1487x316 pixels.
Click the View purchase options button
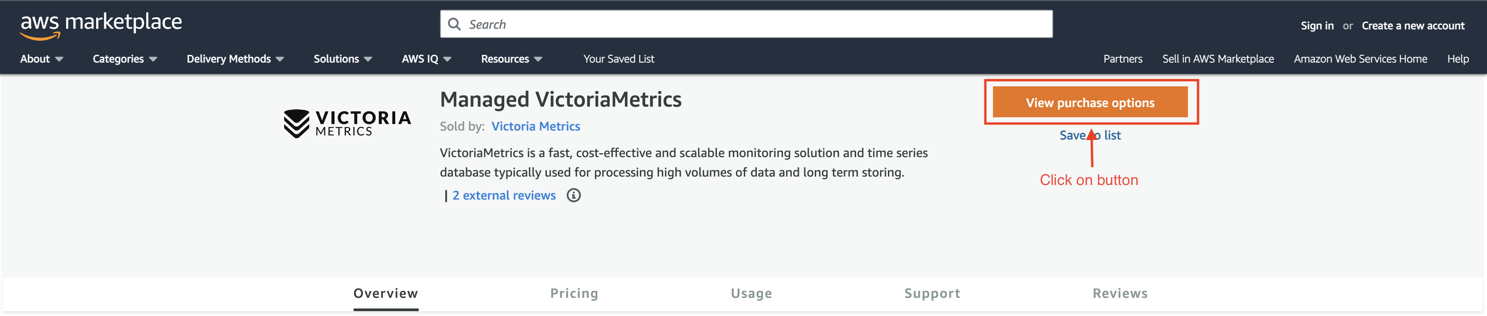(1090, 102)
